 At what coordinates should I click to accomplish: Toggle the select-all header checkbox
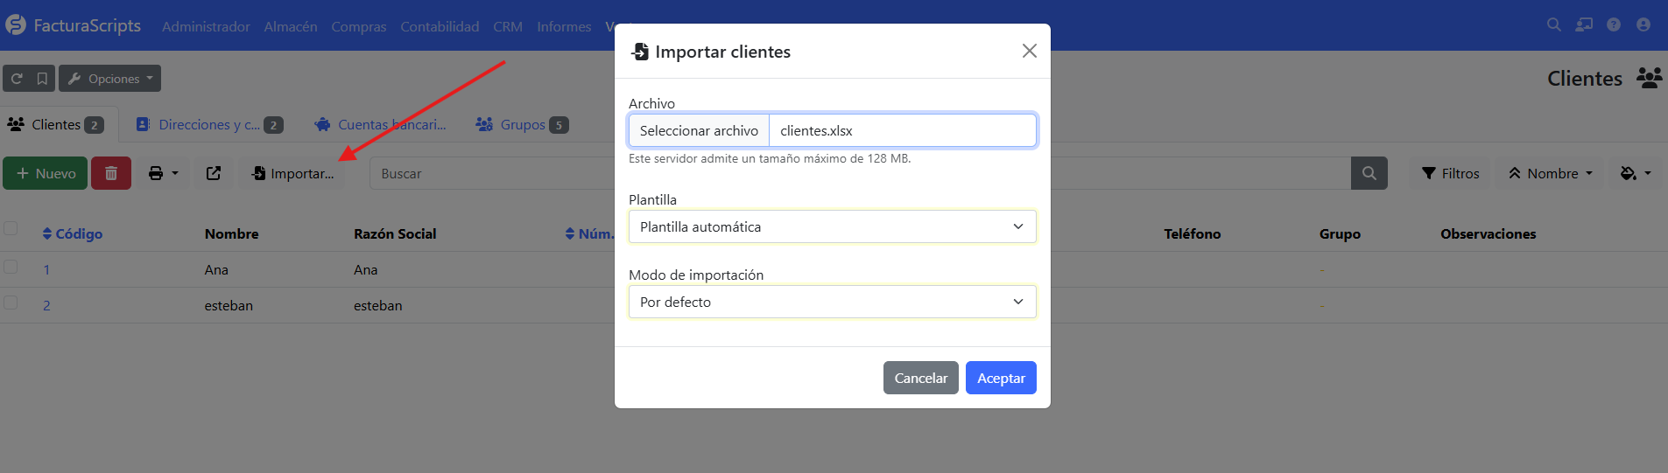coord(11,229)
